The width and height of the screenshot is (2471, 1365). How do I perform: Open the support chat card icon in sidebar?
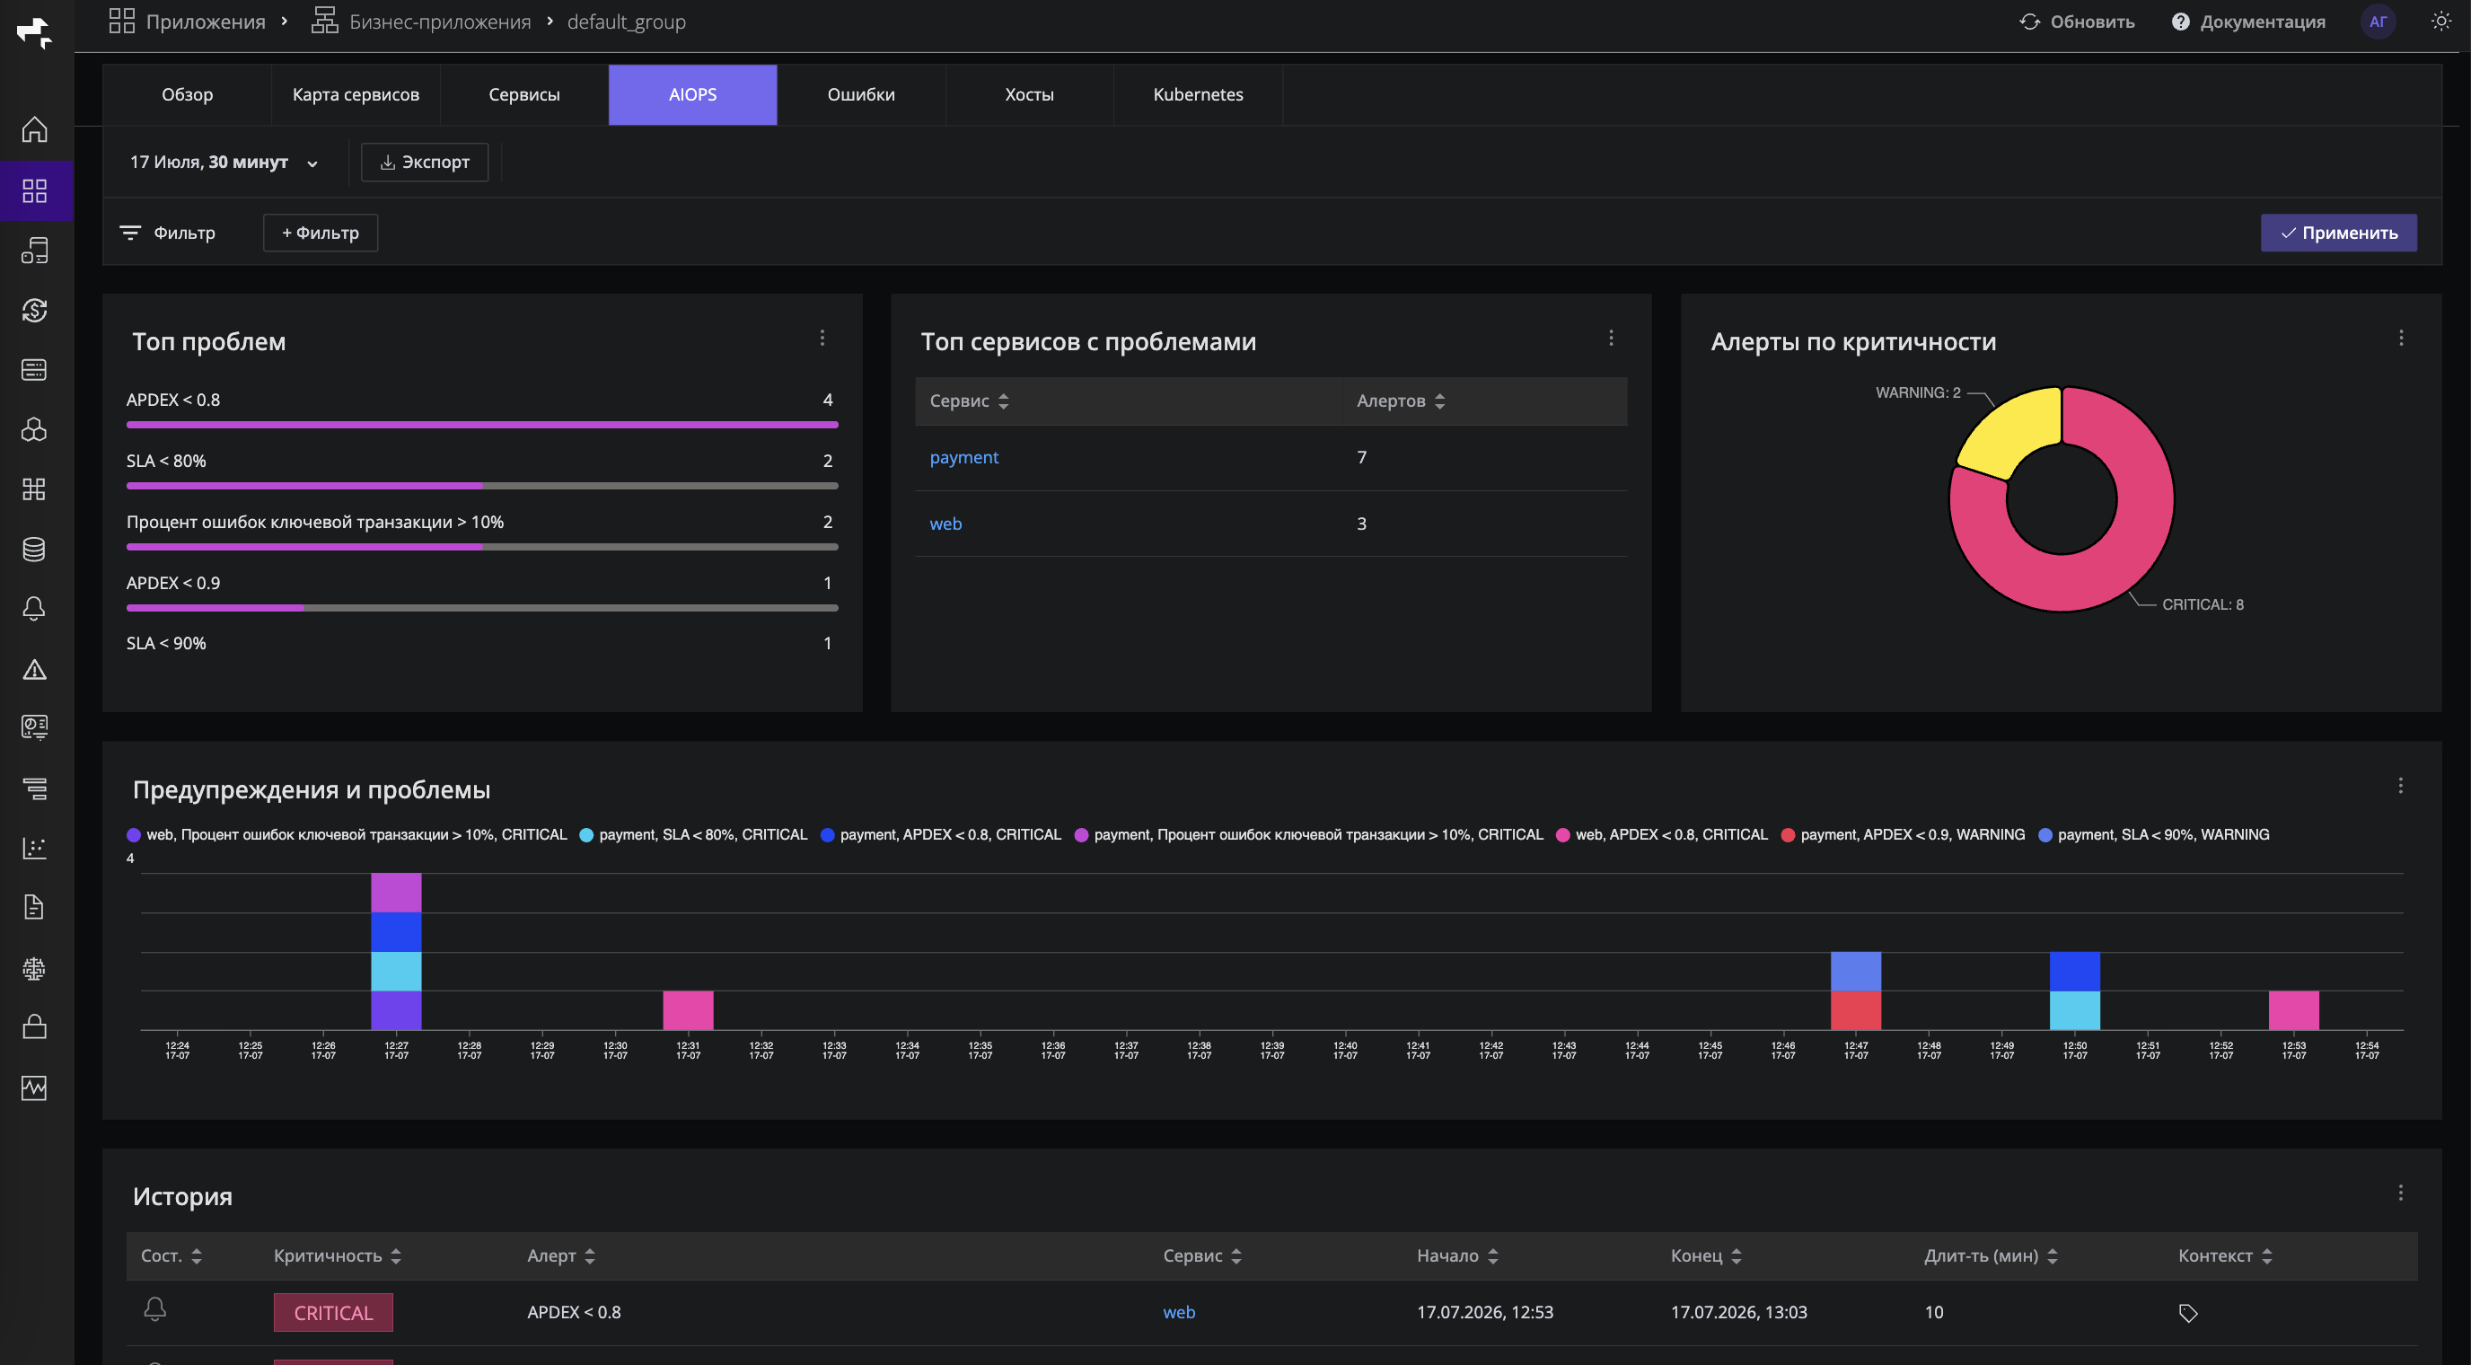point(34,728)
